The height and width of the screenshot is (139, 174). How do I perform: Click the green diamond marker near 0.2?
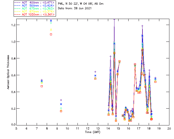(61, 108)
